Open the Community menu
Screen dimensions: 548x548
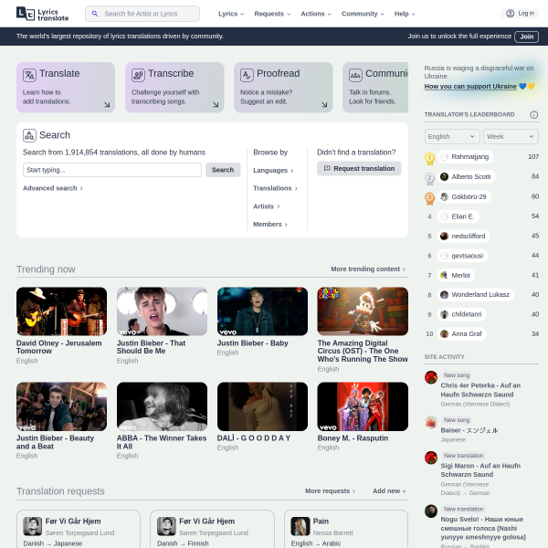[x=363, y=14]
